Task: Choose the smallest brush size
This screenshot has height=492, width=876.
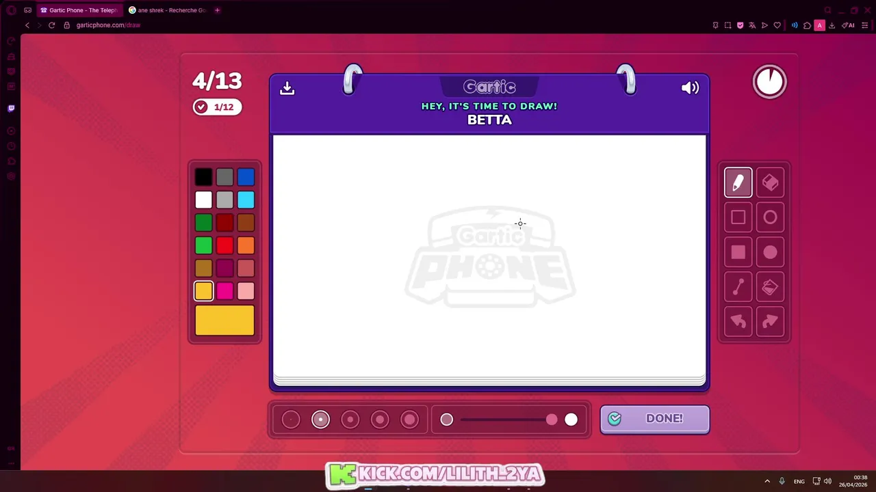Action: pos(291,420)
